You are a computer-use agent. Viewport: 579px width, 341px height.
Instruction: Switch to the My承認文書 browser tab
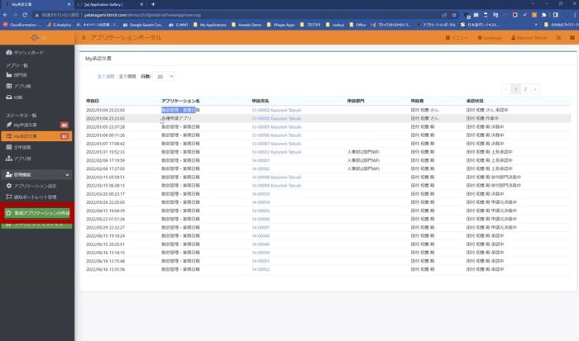click(x=37, y=4)
